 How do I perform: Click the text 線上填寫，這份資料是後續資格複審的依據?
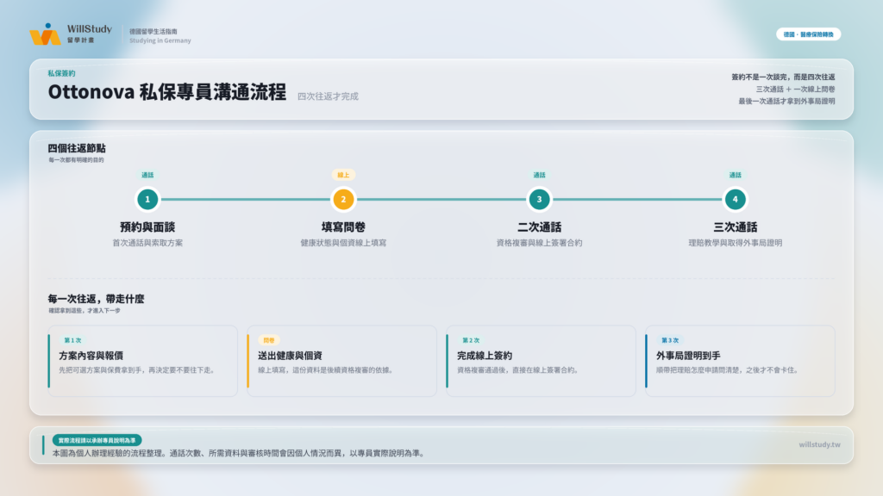tap(325, 370)
